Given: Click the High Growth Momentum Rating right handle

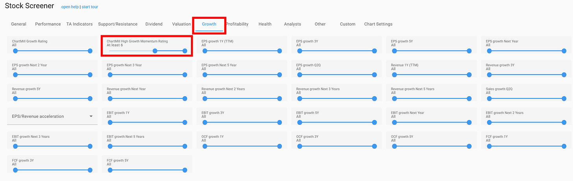Looking at the screenshot, I should tap(185, 51).
